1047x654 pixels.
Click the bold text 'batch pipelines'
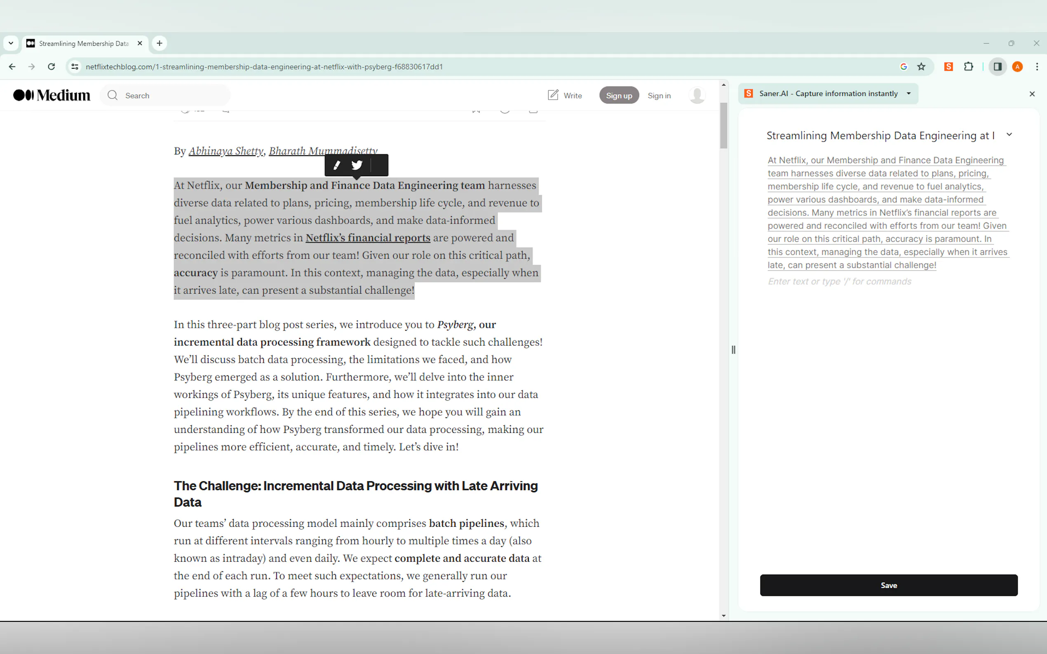click(466, 523)
